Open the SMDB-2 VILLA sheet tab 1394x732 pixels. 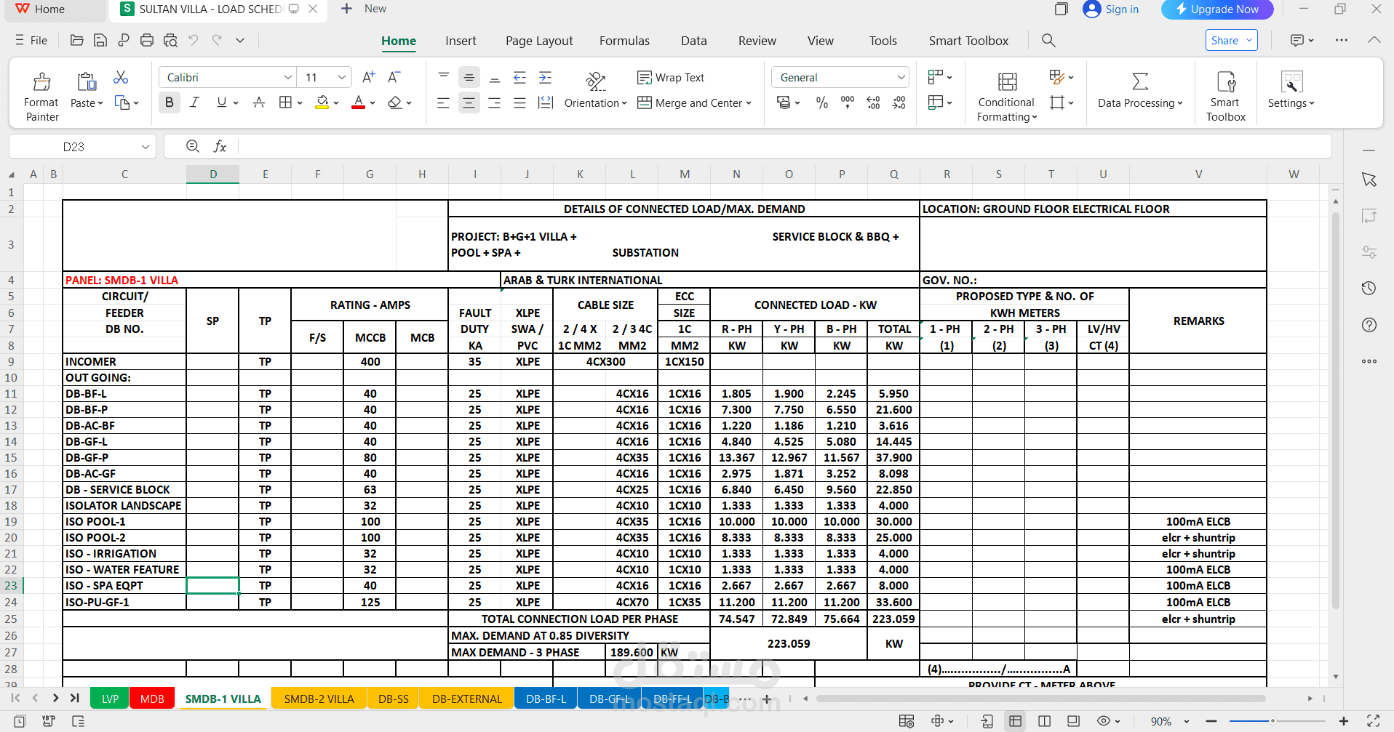click(319, 699)
